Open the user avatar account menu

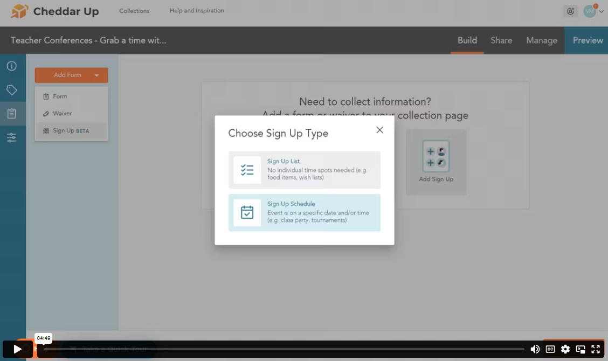589,11
